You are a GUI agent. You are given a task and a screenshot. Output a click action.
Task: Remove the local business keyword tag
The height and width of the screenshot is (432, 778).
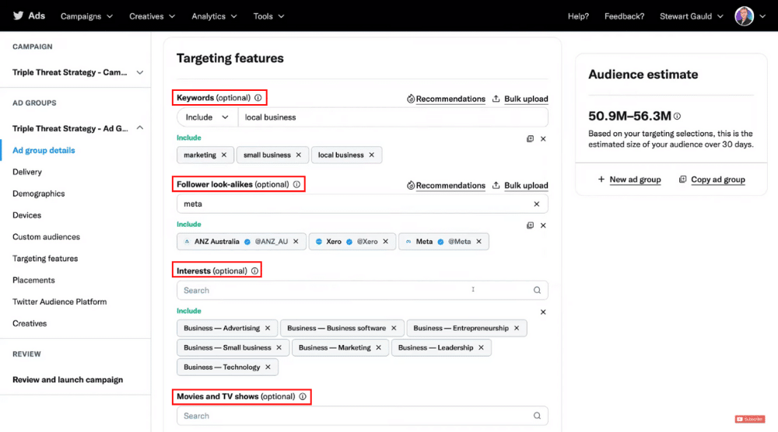pos(371,155)
